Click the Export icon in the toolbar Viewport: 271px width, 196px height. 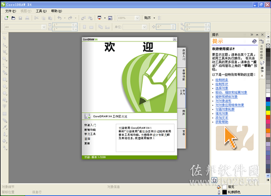[90, 18]
